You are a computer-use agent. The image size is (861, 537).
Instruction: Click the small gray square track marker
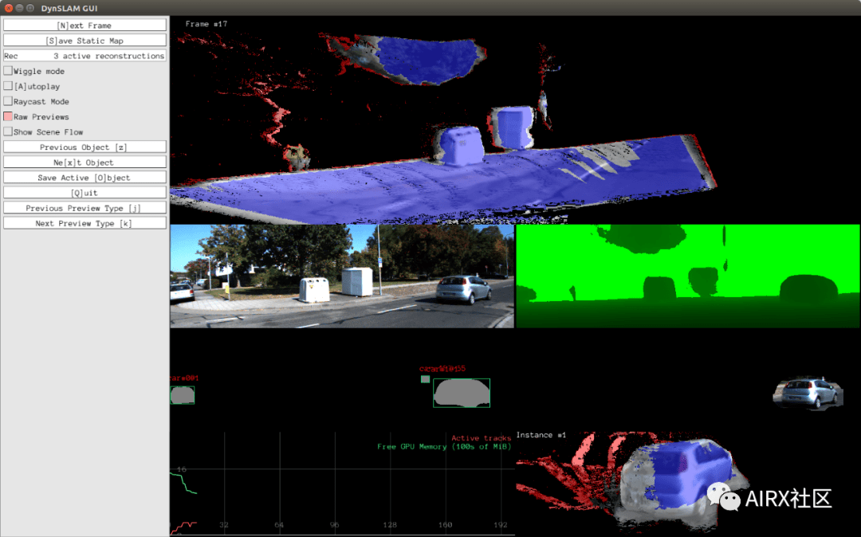click(425, 379)
